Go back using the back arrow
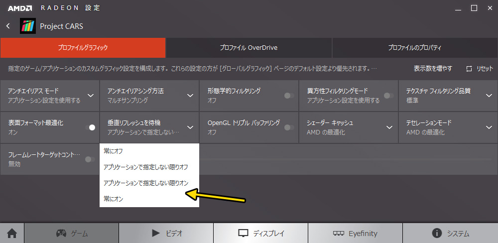The width and height of the screenshot is (498, 243). click(x=8, y=26)
